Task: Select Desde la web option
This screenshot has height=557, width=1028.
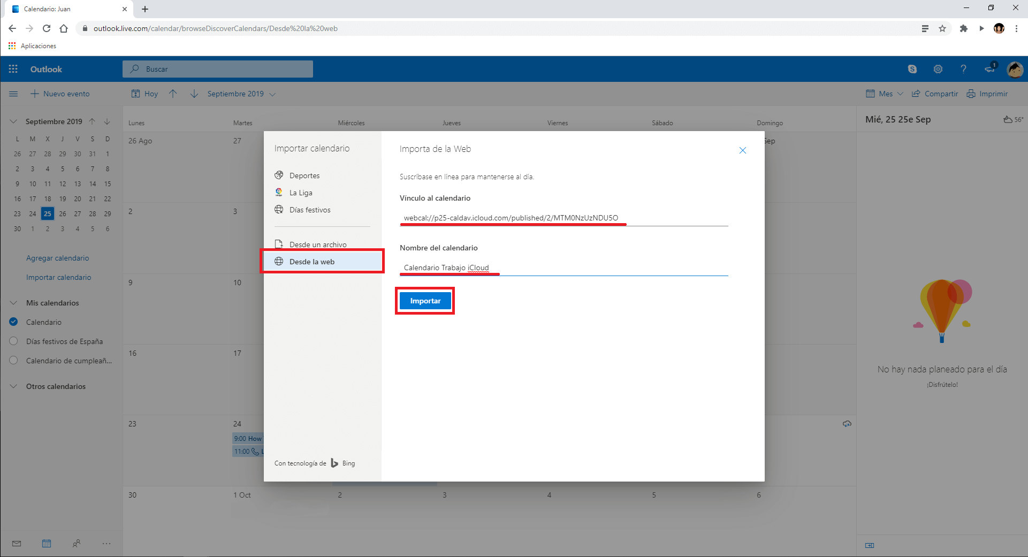Action: coord(322,262)
